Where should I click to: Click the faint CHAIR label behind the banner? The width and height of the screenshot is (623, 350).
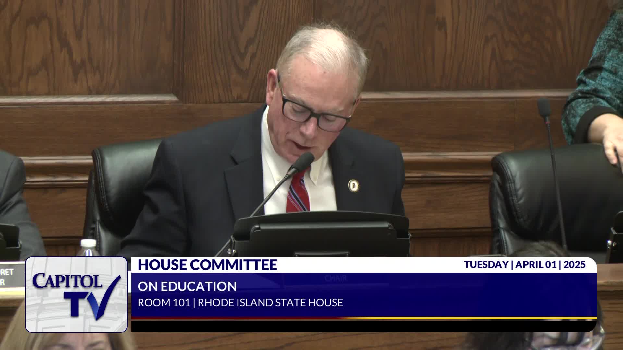coord(336,278)
